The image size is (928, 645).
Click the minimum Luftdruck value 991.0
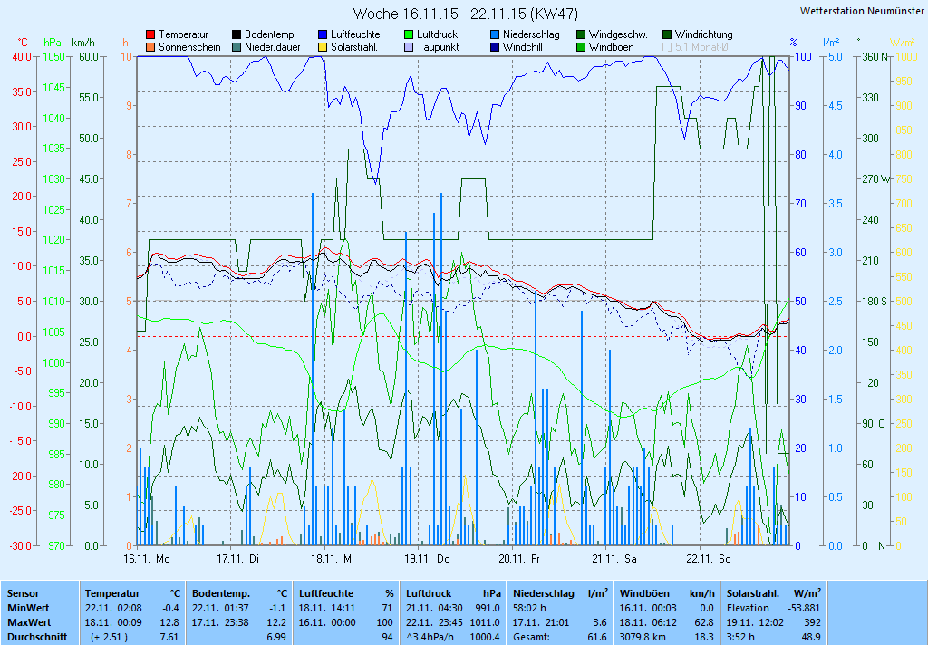coord(488,609)
